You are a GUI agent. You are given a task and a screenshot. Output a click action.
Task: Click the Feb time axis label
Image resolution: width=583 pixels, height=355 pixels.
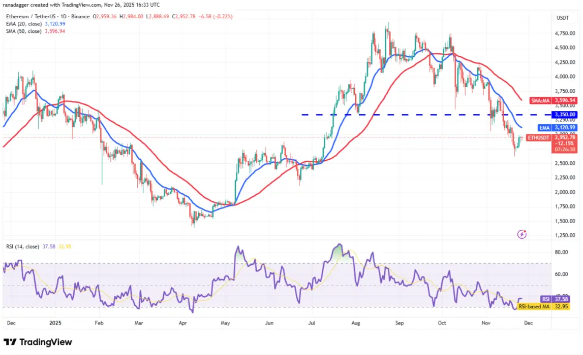click(x=99, y=323)
